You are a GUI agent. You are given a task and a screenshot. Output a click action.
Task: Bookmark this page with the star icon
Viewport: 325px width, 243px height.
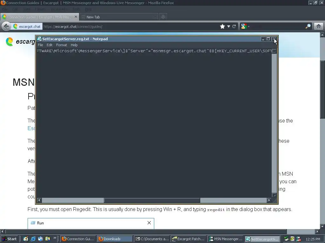(x=222, y=26)
